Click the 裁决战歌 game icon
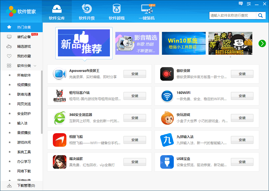Viewport: 269px width, 191px height. [x=60, y=162]
